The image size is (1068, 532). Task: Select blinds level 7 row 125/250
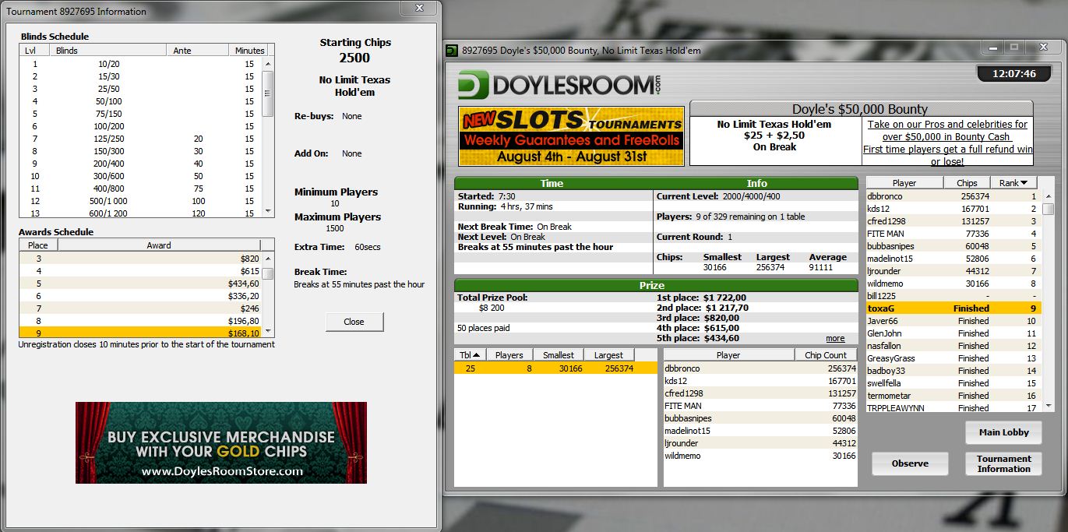coord(141,139)
